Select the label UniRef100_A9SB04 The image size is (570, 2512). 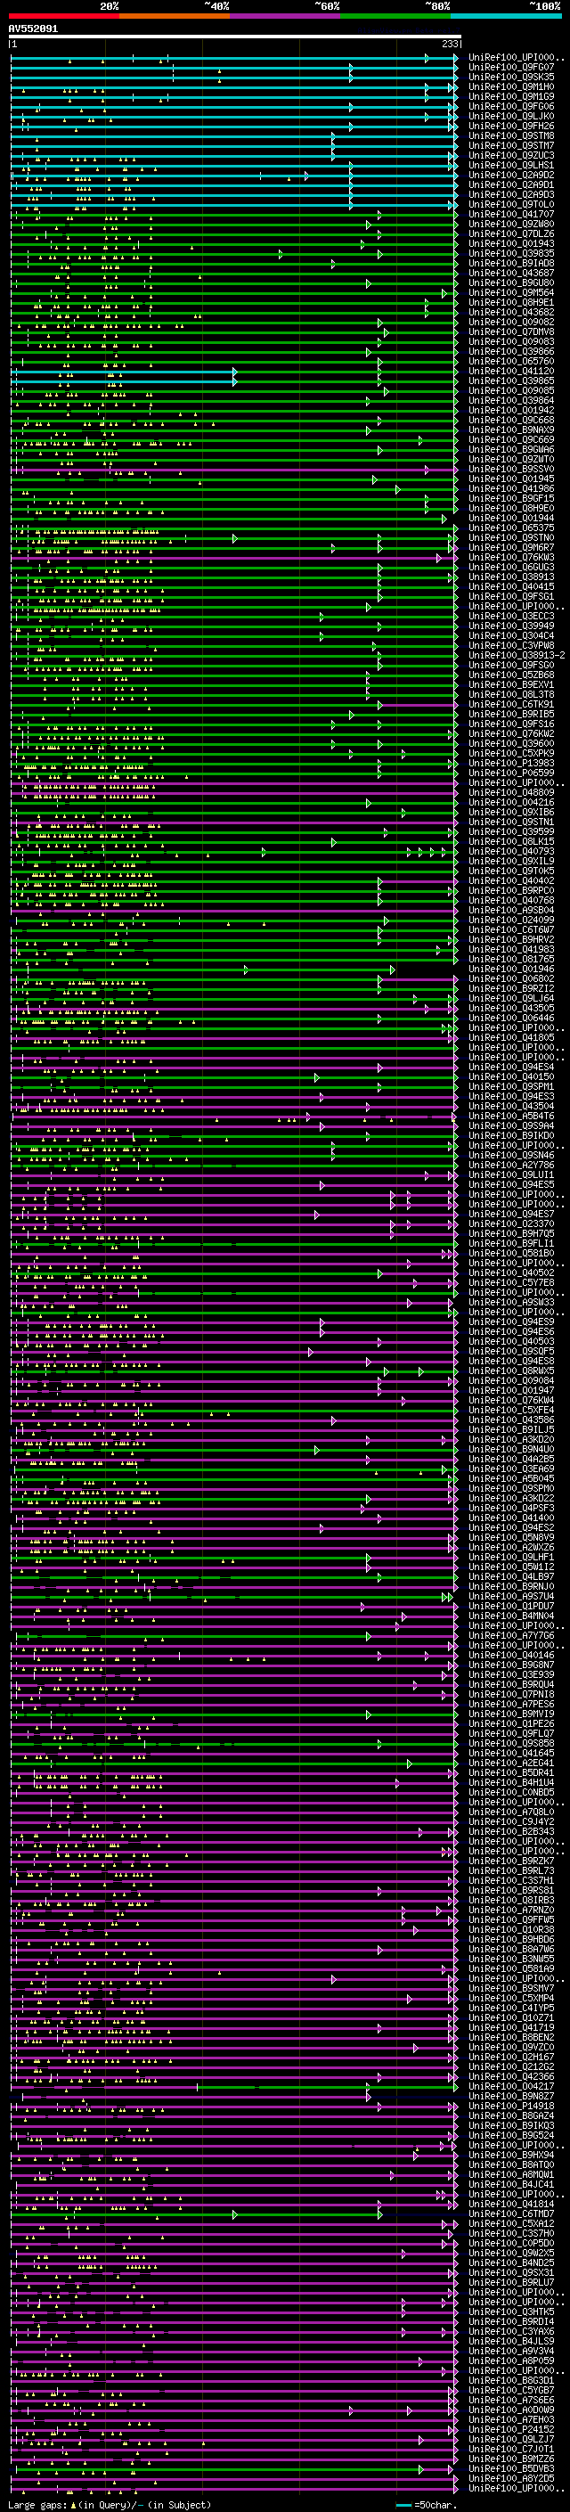pos(511,910)
